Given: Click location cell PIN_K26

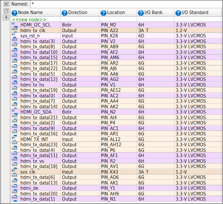Looking at the screenshot, I should tap(118, 36).
